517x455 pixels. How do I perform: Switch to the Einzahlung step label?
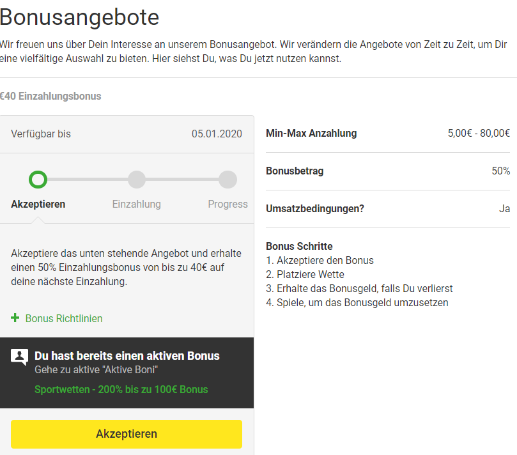click(137, 204)
